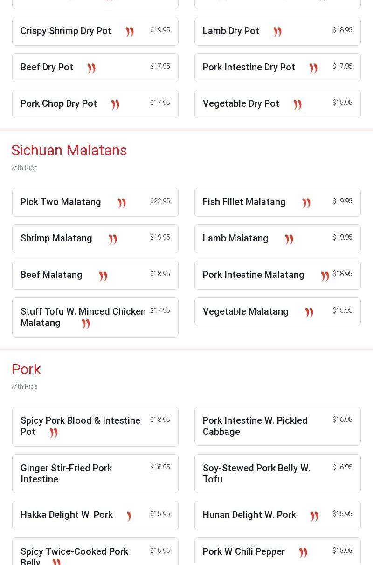Click the chili icon beside Hunan Delight W. Pork
373x565 pixels.
(314, 516)
